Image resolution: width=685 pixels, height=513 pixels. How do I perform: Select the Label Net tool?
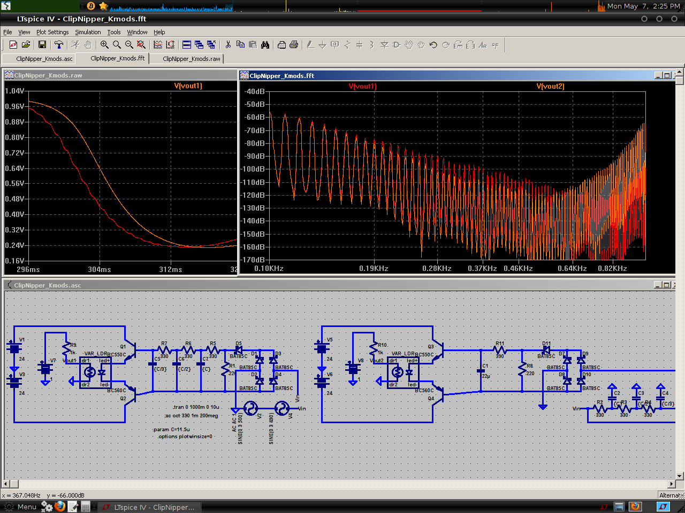click(335, 45)
